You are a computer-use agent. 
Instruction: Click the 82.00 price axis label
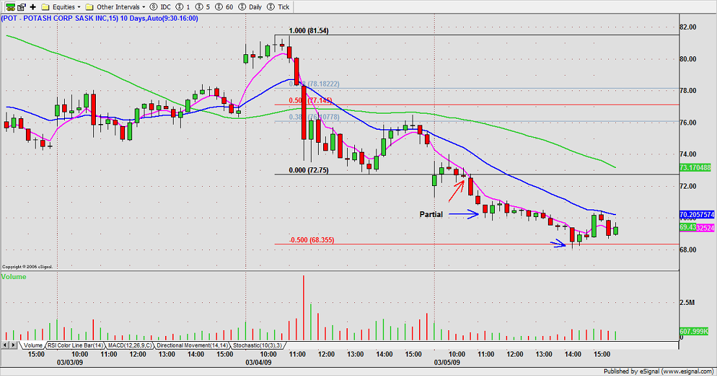[689, 27]
